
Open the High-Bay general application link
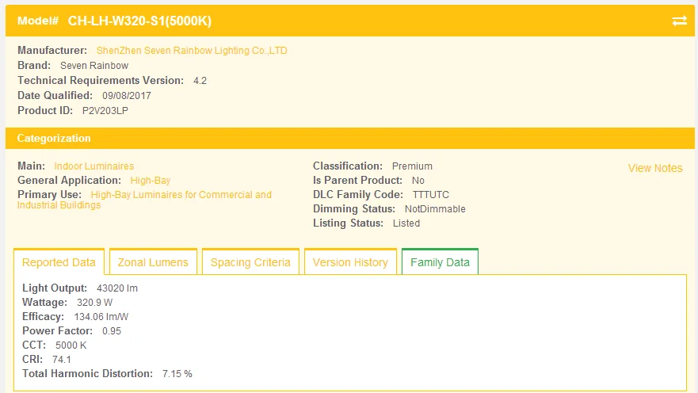coord(151,181)
